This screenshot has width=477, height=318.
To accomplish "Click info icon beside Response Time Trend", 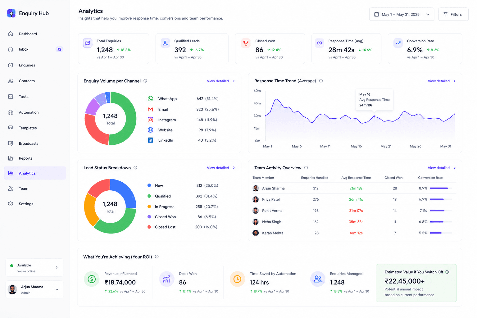I will 321,81.
